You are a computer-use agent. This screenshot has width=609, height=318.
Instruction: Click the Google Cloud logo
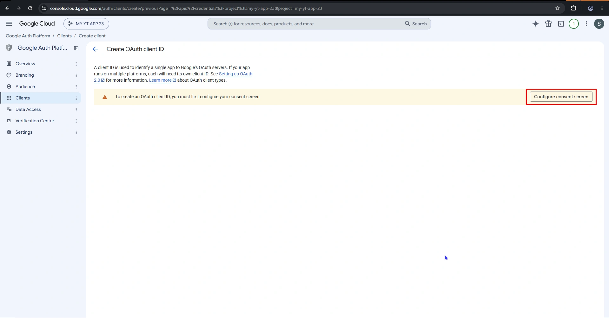37,24
